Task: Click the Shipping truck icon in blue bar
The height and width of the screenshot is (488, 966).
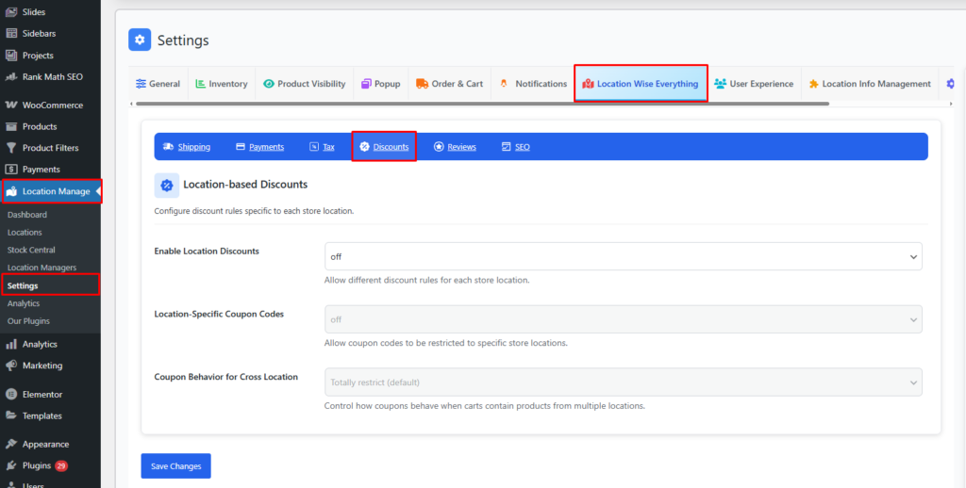Action: pos(169,147)
